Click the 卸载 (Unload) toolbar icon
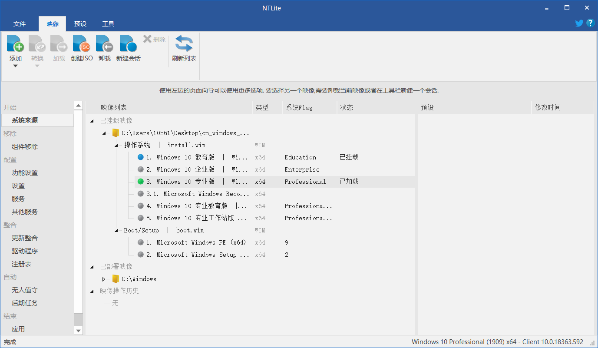The width and height of the screenshot is (598, 348). tap(105, 43)
